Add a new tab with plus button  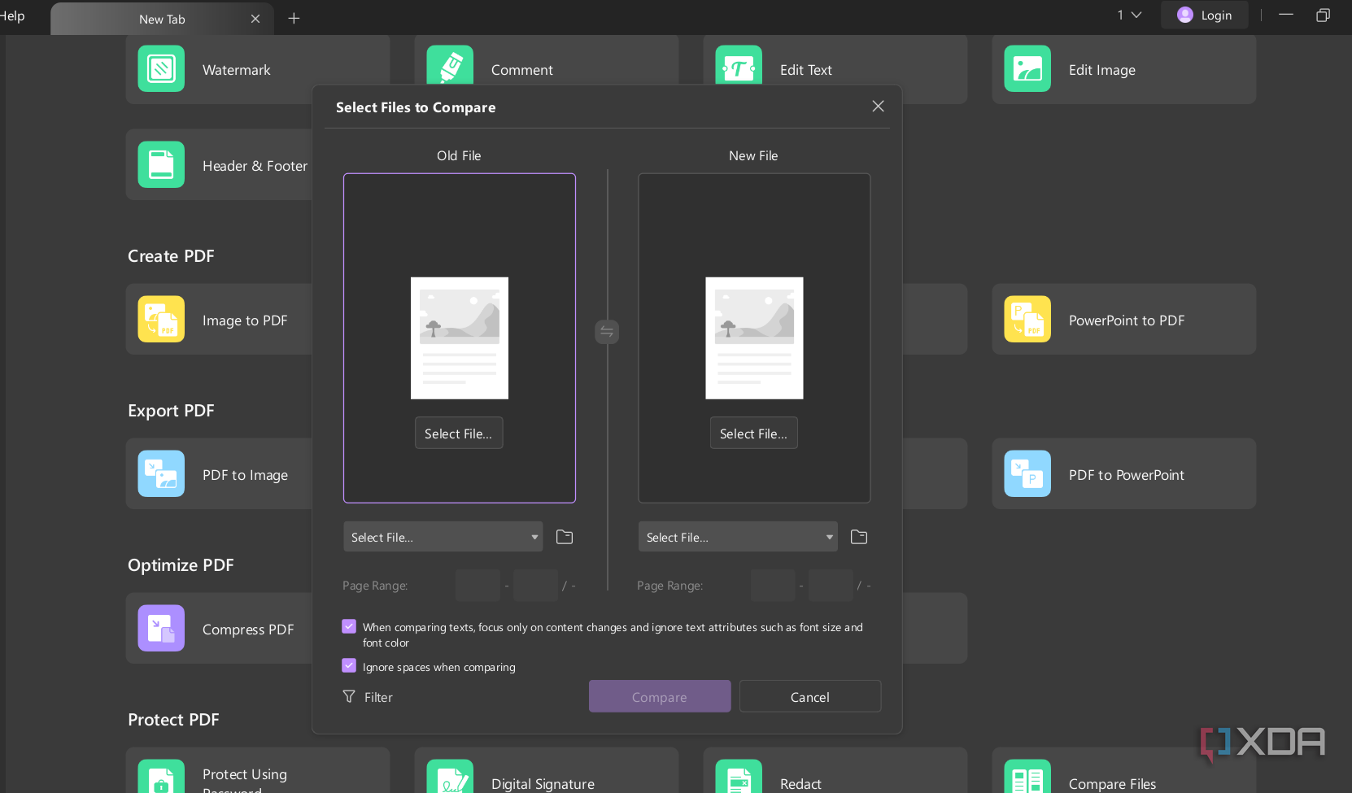pos(294,19)
